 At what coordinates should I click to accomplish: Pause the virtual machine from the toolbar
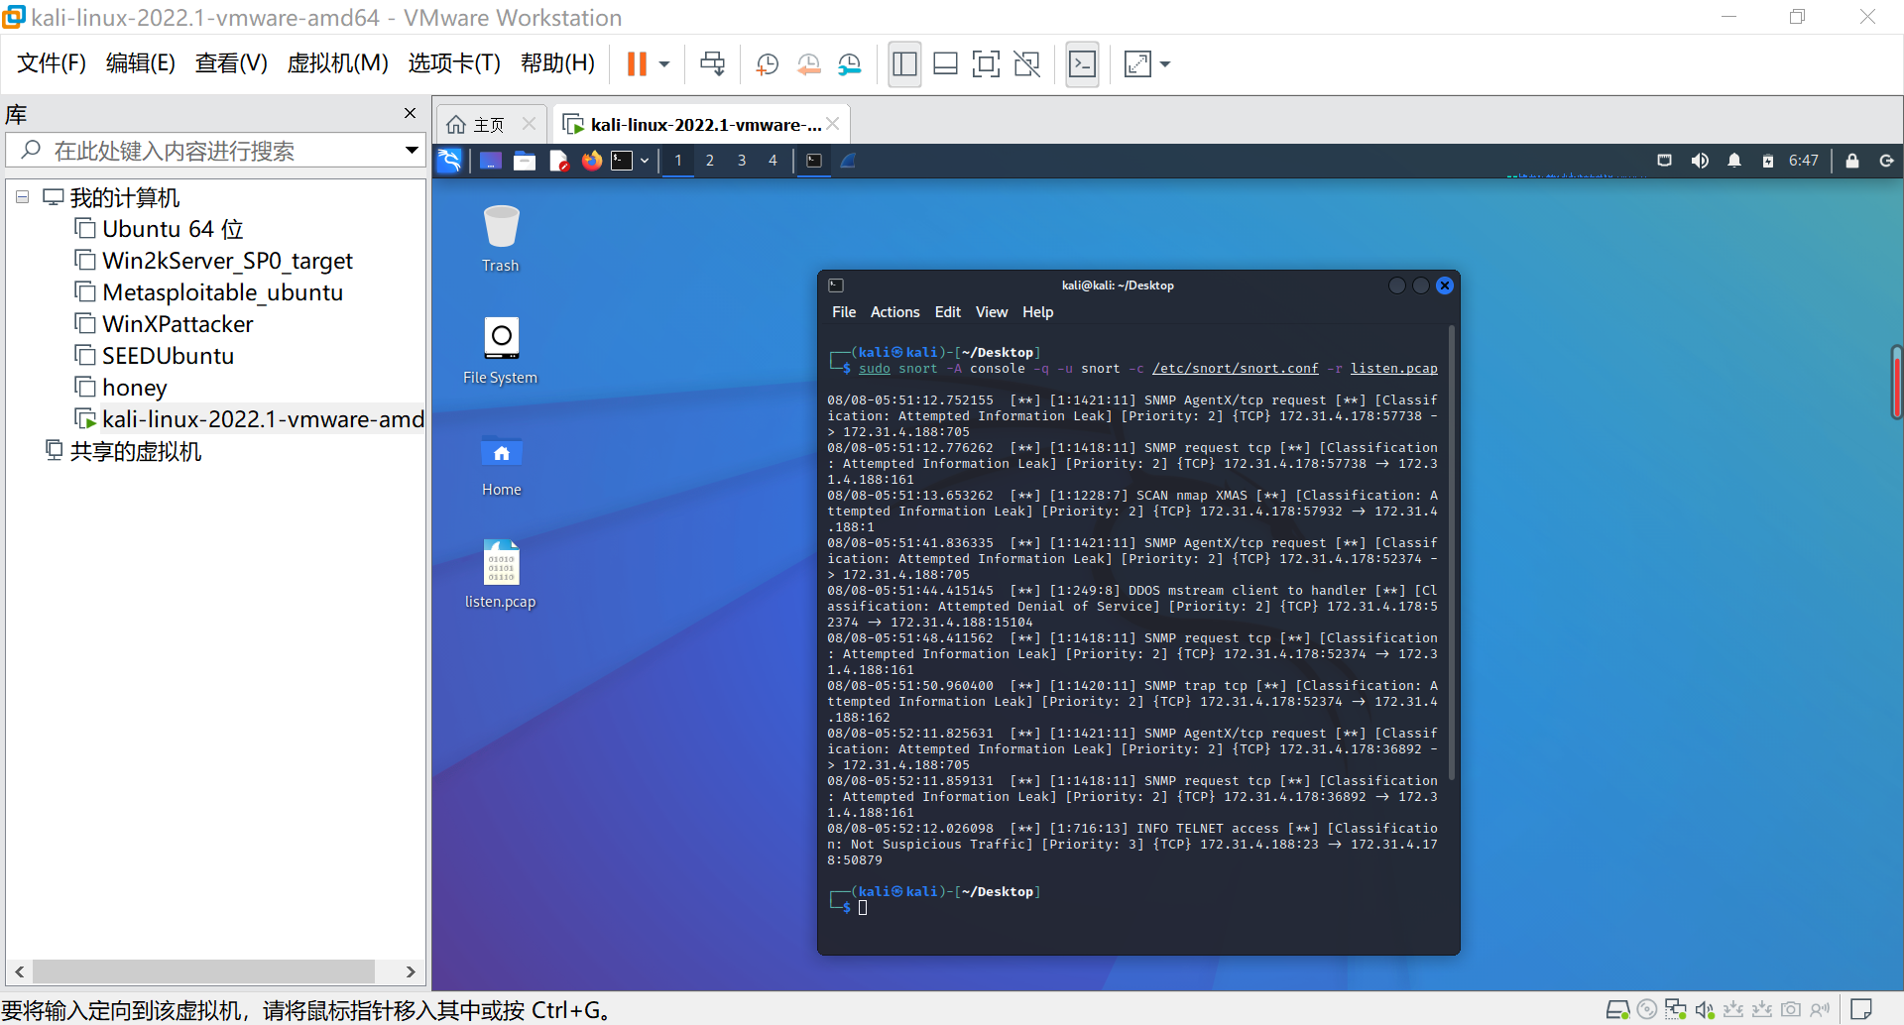point(637,64)
